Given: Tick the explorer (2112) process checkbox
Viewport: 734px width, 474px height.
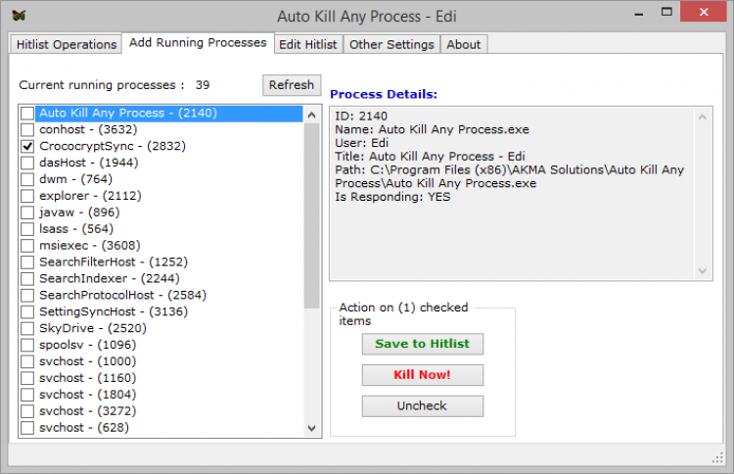Looking at the screenshot, I should tap(27, 196).
